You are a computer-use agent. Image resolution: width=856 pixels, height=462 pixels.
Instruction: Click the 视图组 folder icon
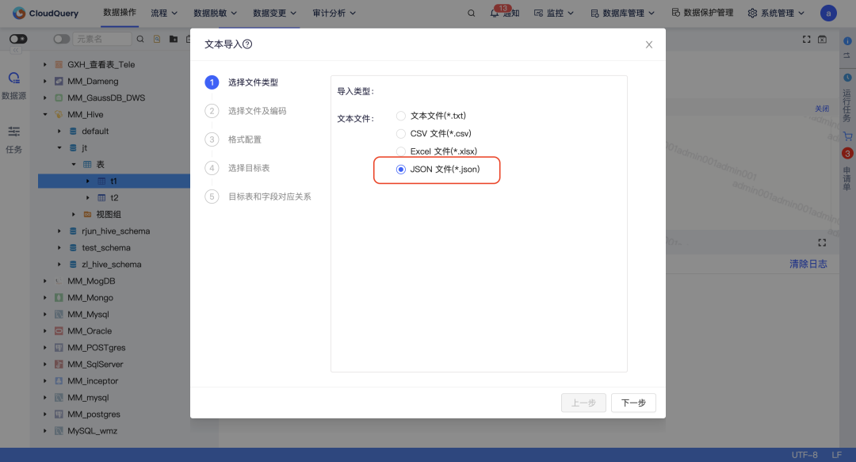click(x=87, y=214)
